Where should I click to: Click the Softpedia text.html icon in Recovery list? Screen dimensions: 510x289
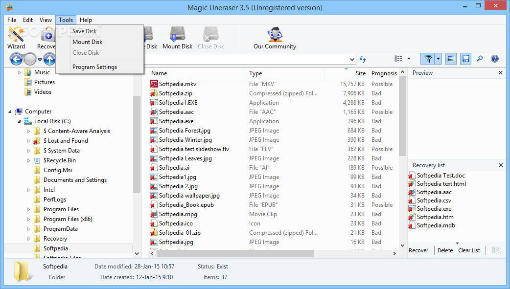[x=412, y=184]
